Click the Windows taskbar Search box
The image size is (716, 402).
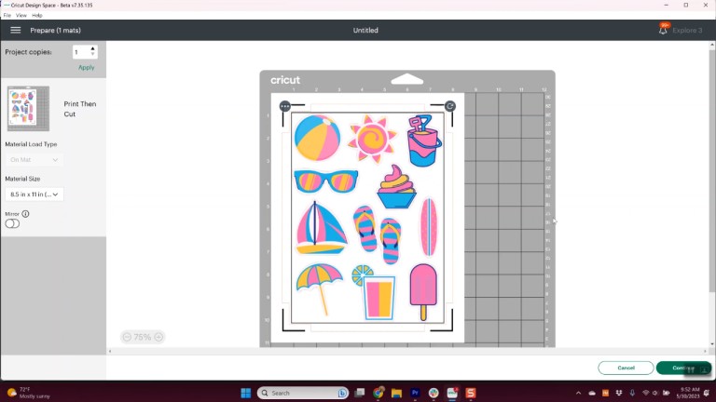coord(303,393)
